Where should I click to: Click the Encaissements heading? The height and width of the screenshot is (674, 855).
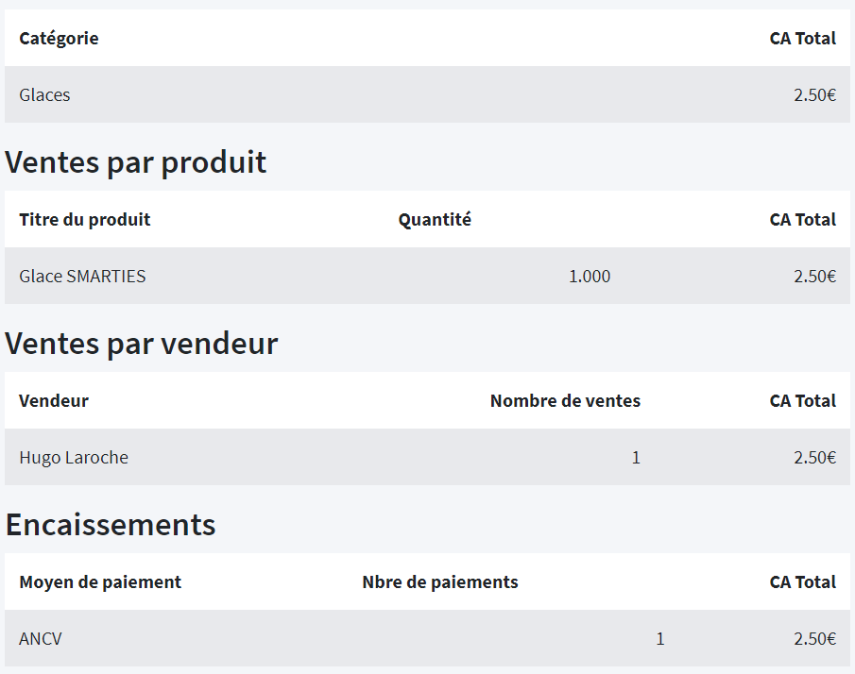point(111,524)
